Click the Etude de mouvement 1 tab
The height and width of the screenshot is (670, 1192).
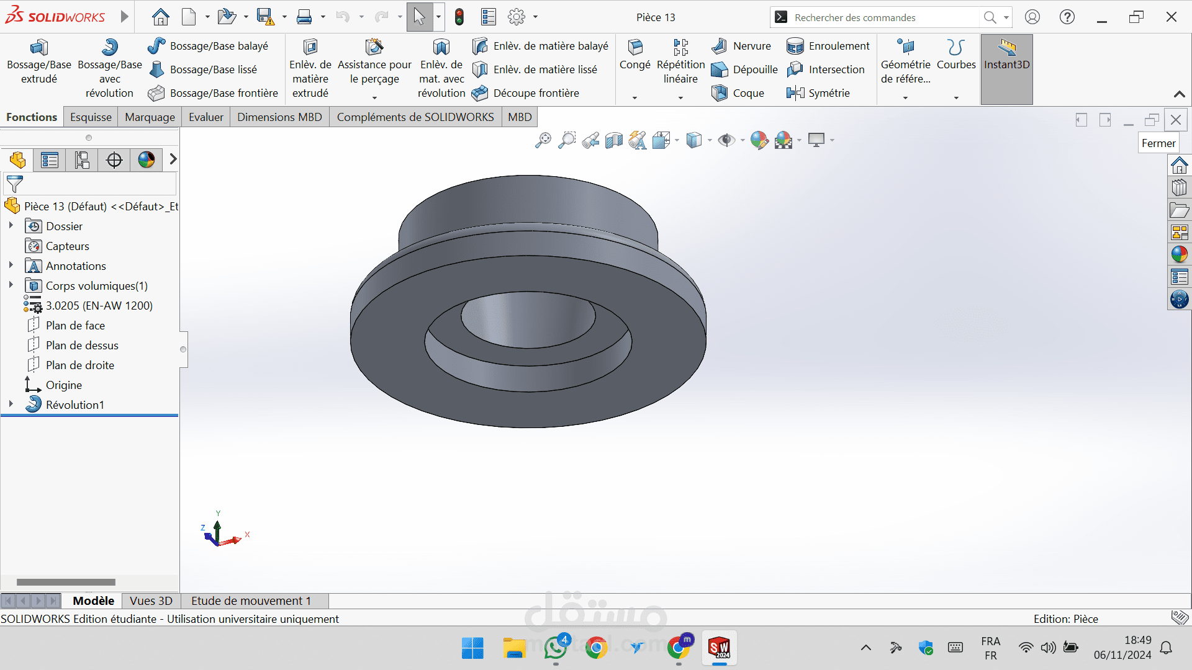tap(251, 601)
